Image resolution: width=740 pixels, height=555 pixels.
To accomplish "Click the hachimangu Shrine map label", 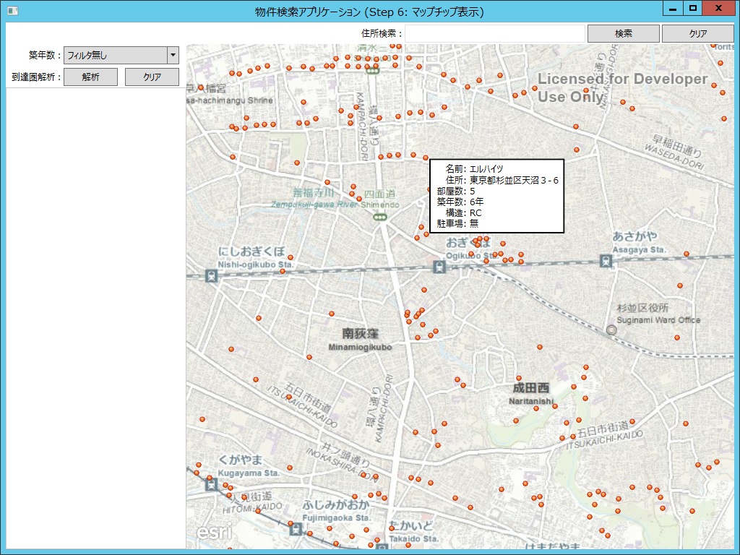I will click(231, 100).
